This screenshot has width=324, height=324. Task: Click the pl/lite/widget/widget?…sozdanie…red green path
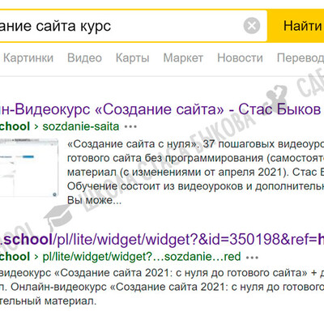142,257
